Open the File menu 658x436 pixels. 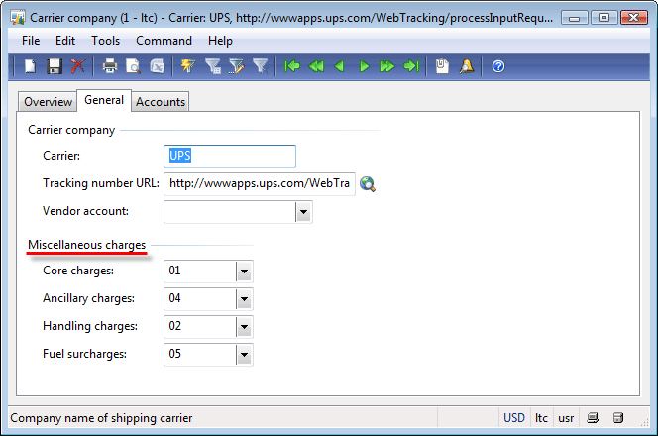31,41
